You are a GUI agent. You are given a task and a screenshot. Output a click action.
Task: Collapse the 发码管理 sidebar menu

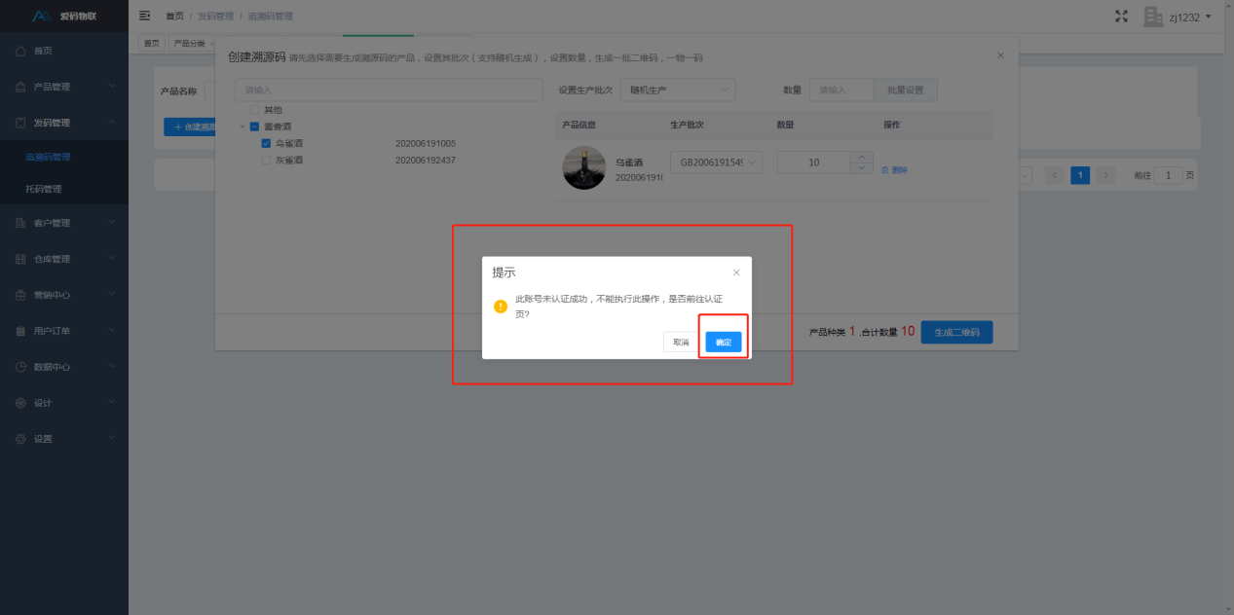click(x=64, y=123)
